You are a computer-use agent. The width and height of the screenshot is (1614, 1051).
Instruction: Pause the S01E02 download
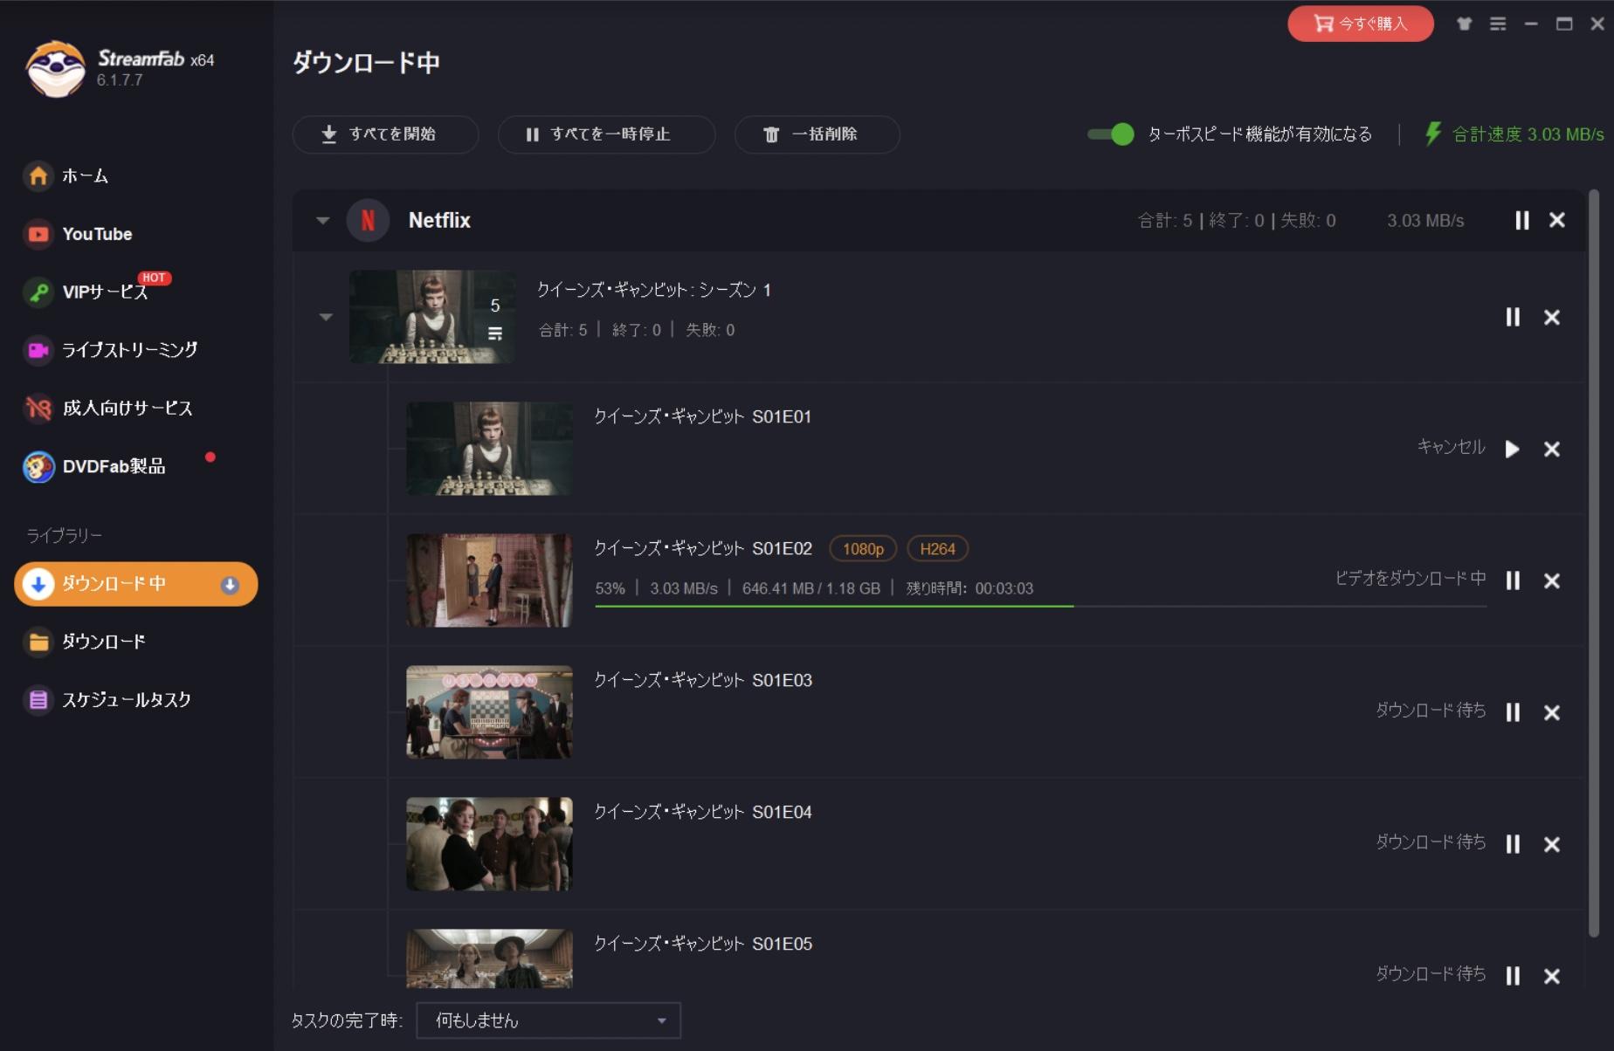click(x=1513, y=581)
